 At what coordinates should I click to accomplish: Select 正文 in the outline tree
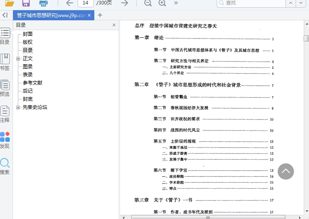pyautogui.click(x=28, y=58)
